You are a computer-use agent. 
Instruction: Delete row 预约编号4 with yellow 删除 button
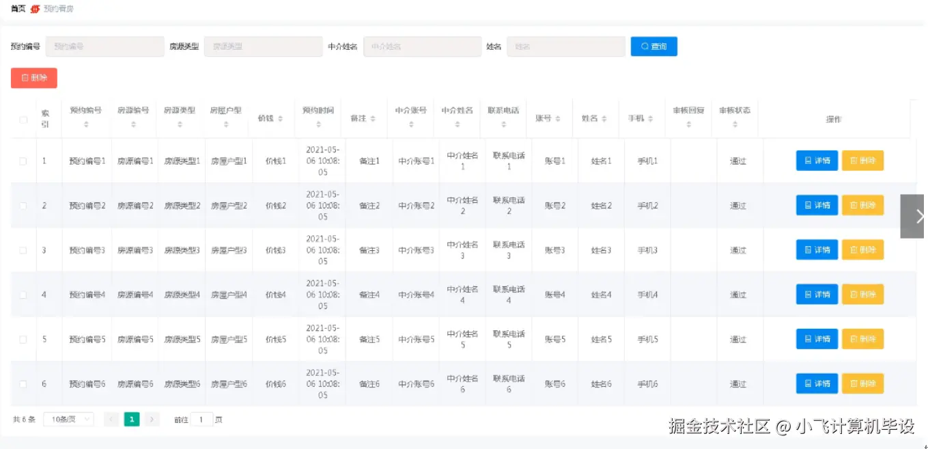click(x=862, y=295)
